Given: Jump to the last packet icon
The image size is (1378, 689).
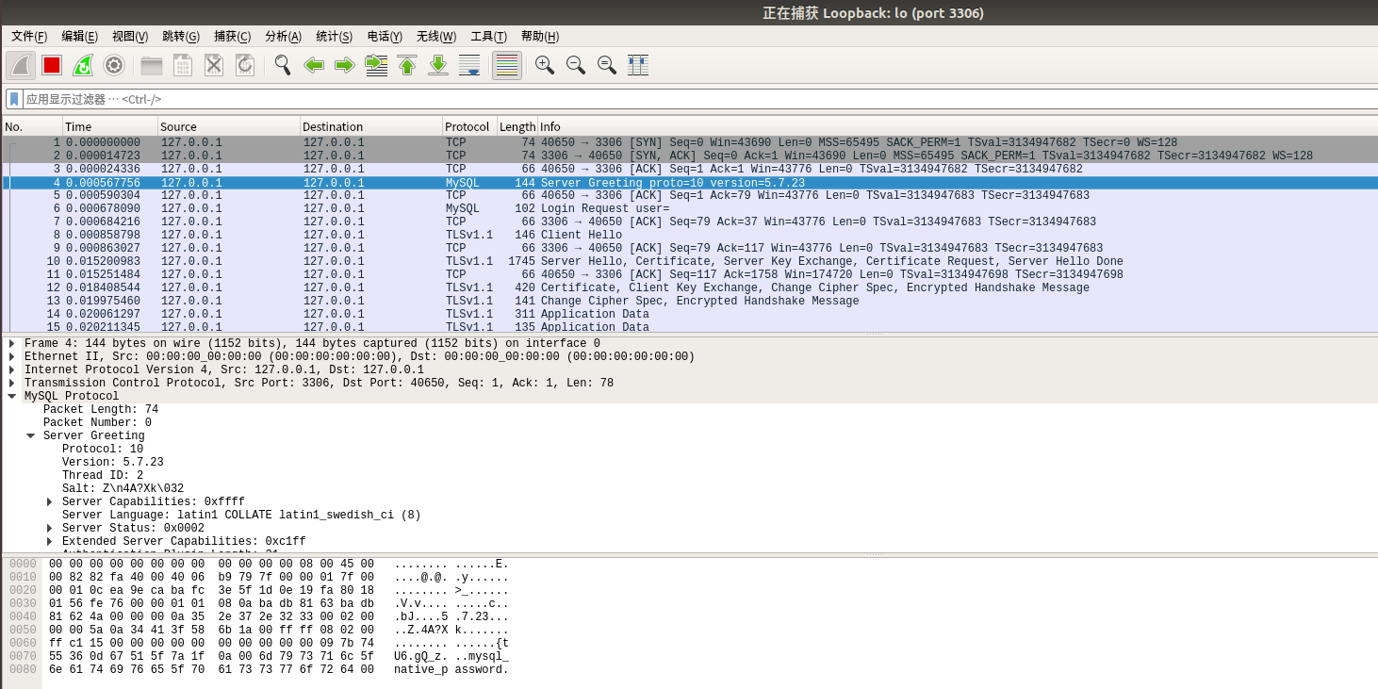Looking at the screenshot, I should click(x=438, y=65).
